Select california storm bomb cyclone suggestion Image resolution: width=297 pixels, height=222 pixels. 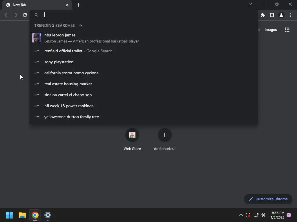coord(144,73)
